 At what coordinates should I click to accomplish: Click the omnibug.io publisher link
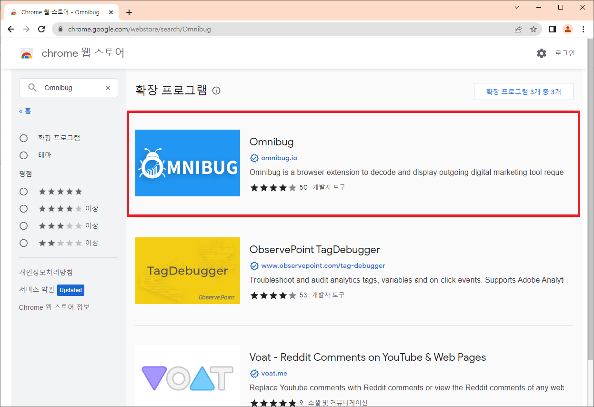coord(279,158)
